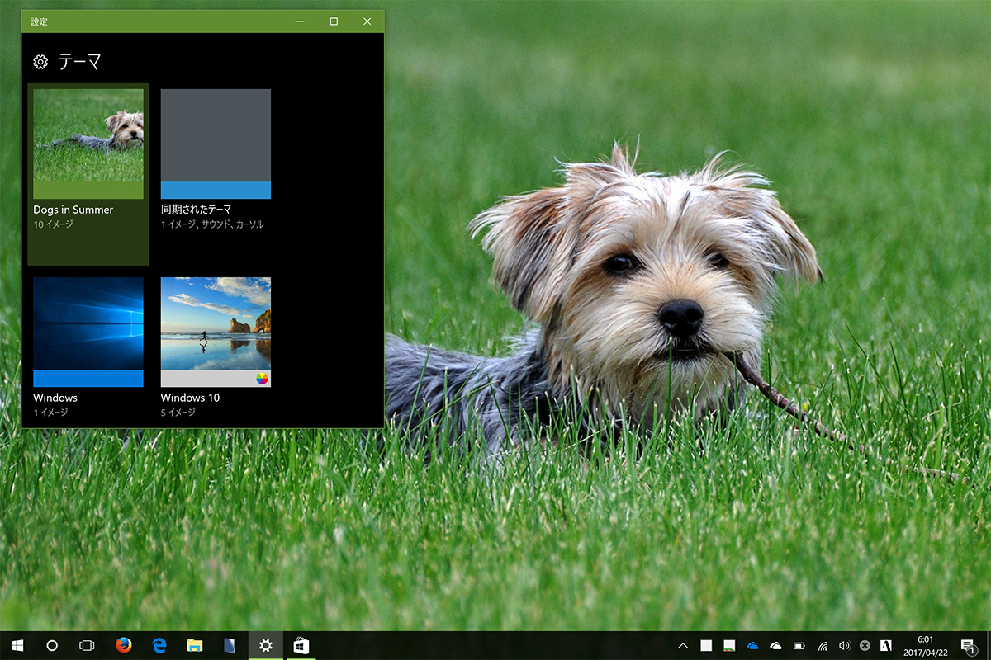Open Wi-Fi network flyout
Screen dimensions: 991x660
click(823, 645)
